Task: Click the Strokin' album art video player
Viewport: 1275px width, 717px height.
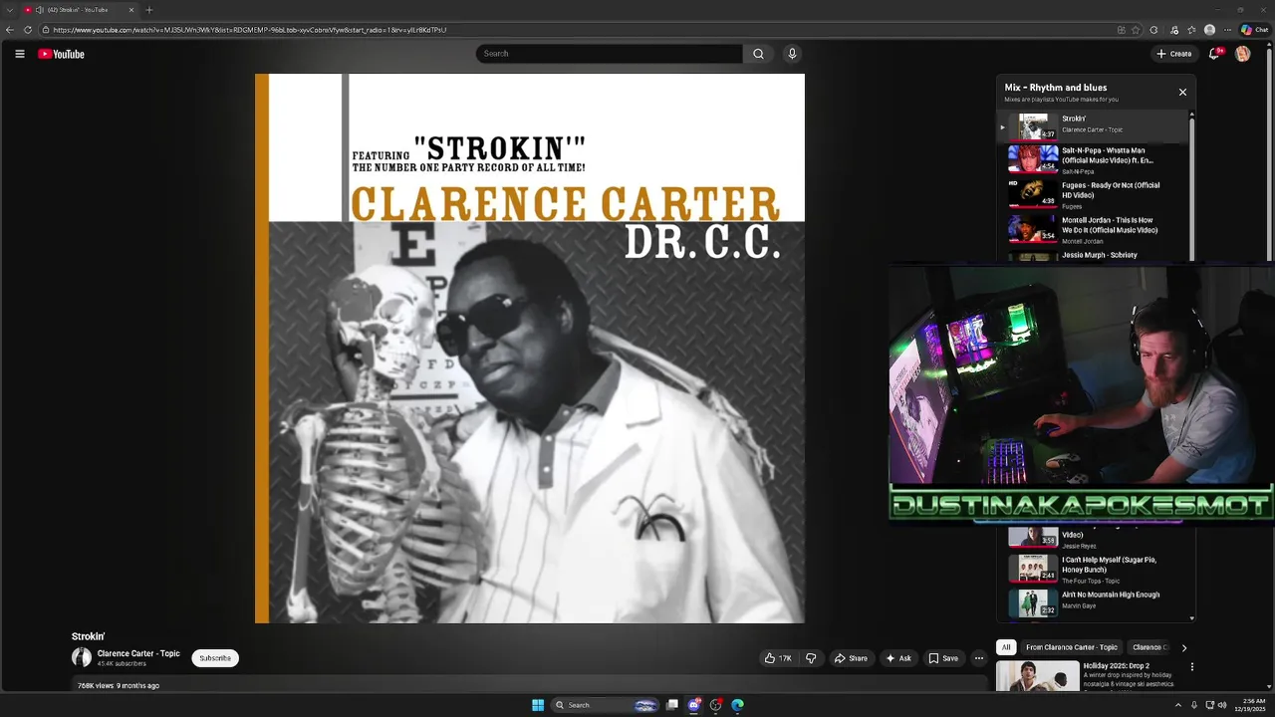Action: pyautogui.click(x=530, y=349)
